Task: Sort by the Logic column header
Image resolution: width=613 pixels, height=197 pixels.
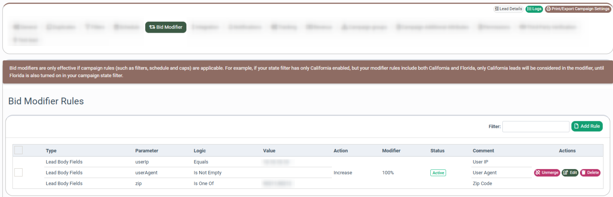Action: tap(200, 151)
